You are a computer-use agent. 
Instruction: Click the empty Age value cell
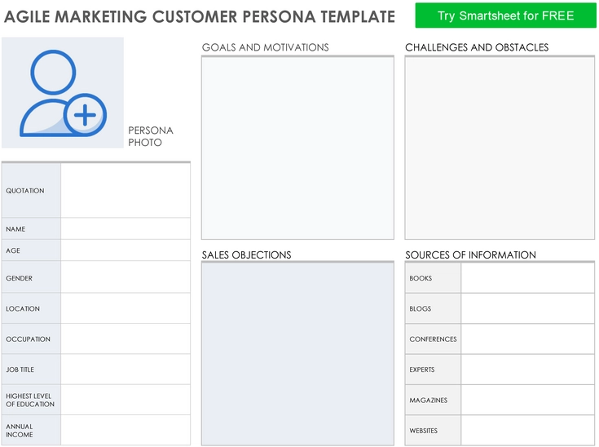(126, 250)
